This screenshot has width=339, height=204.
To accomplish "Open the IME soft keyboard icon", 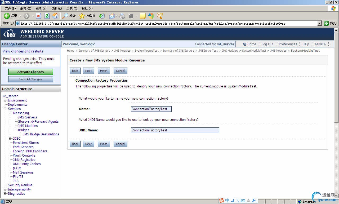I will click(x=243, y=201).
